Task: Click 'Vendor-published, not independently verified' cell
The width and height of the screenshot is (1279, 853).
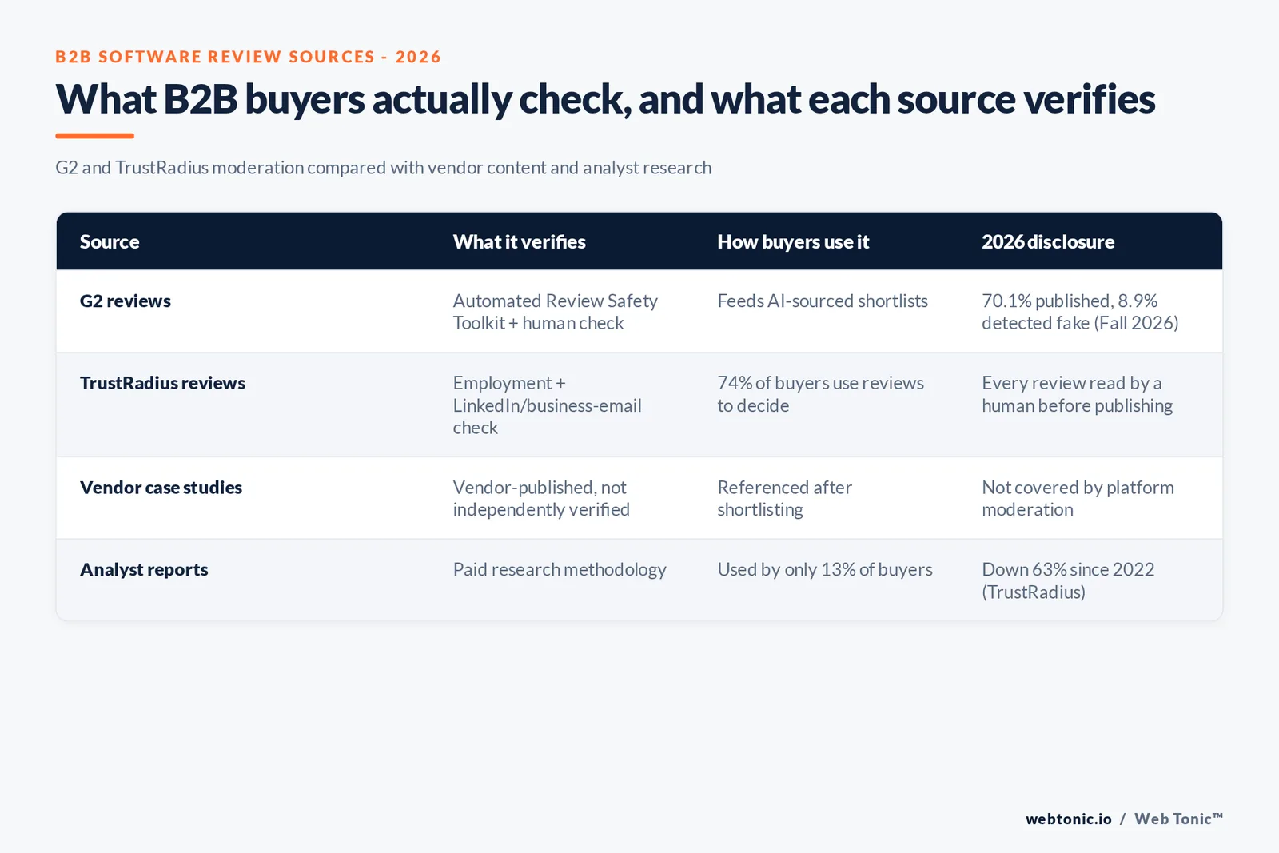Action: (x=541, y=499)
